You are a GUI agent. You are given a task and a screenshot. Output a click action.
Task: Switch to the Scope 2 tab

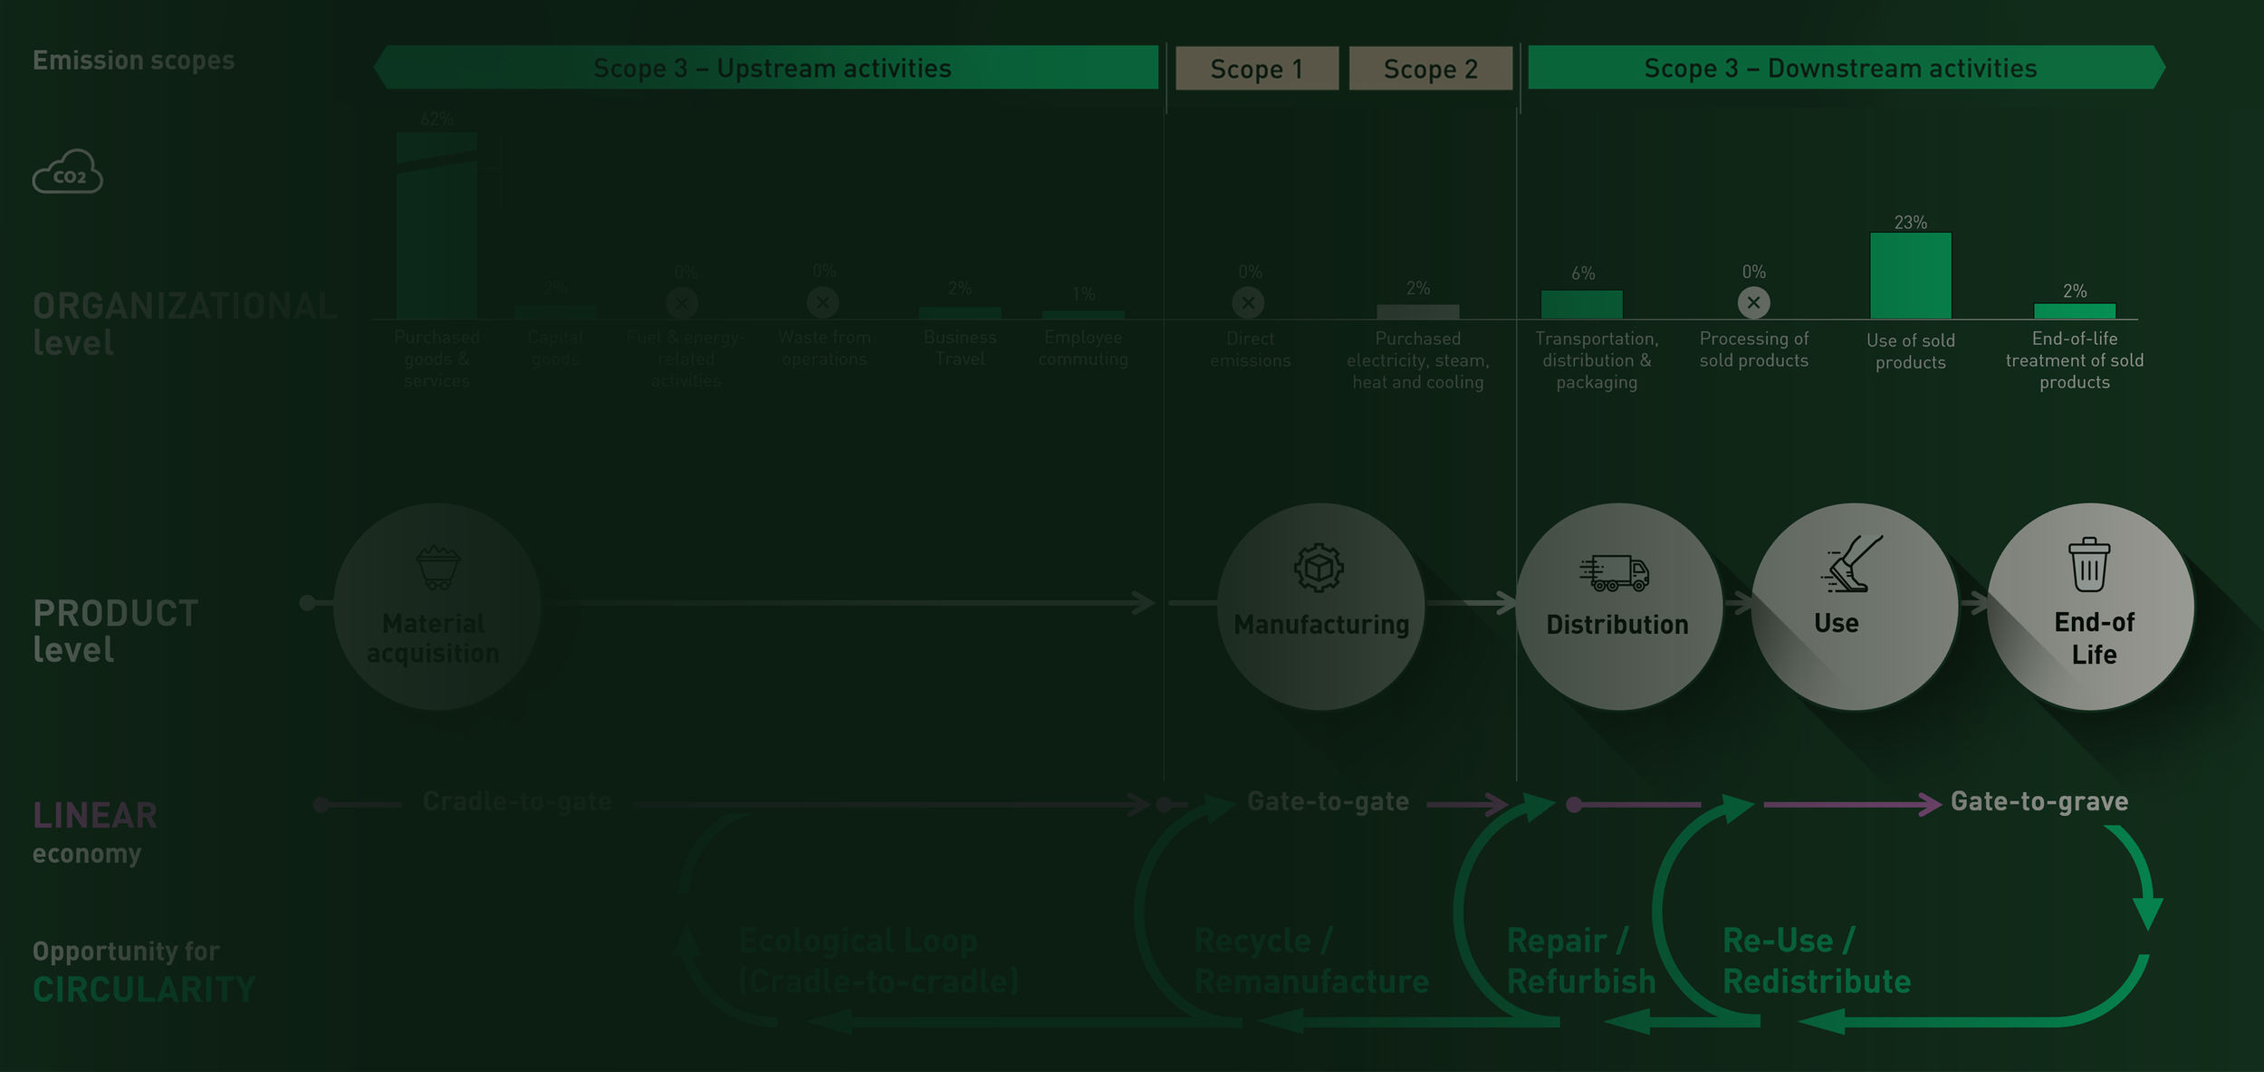pyautogui.click(x=1431, y=69)
